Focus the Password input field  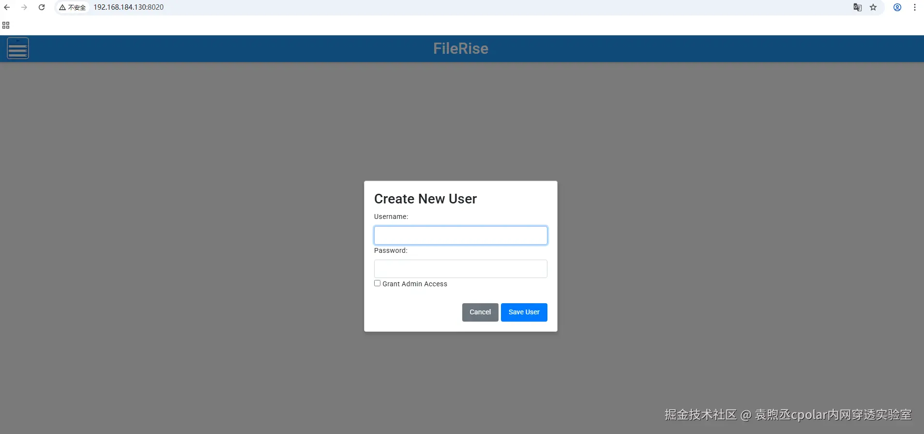(x=461, y=269)
